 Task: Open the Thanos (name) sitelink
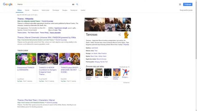coord(22,33)
